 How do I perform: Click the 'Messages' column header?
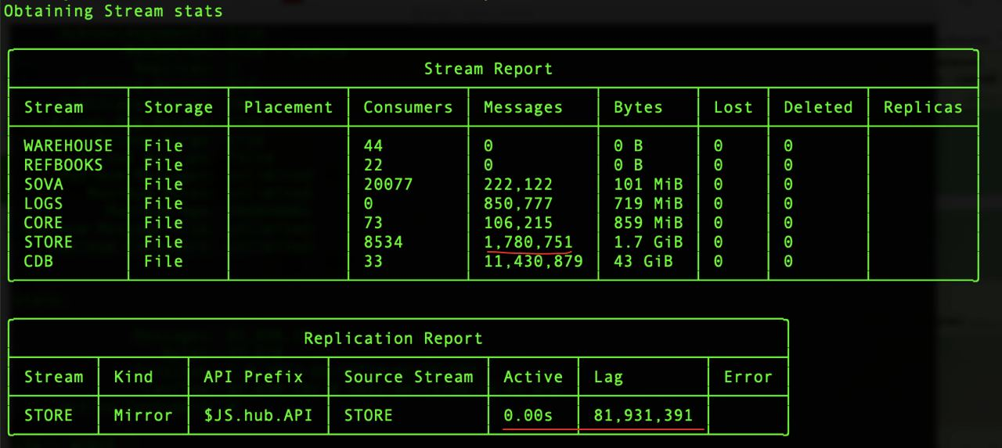click(x=523, y=108)
